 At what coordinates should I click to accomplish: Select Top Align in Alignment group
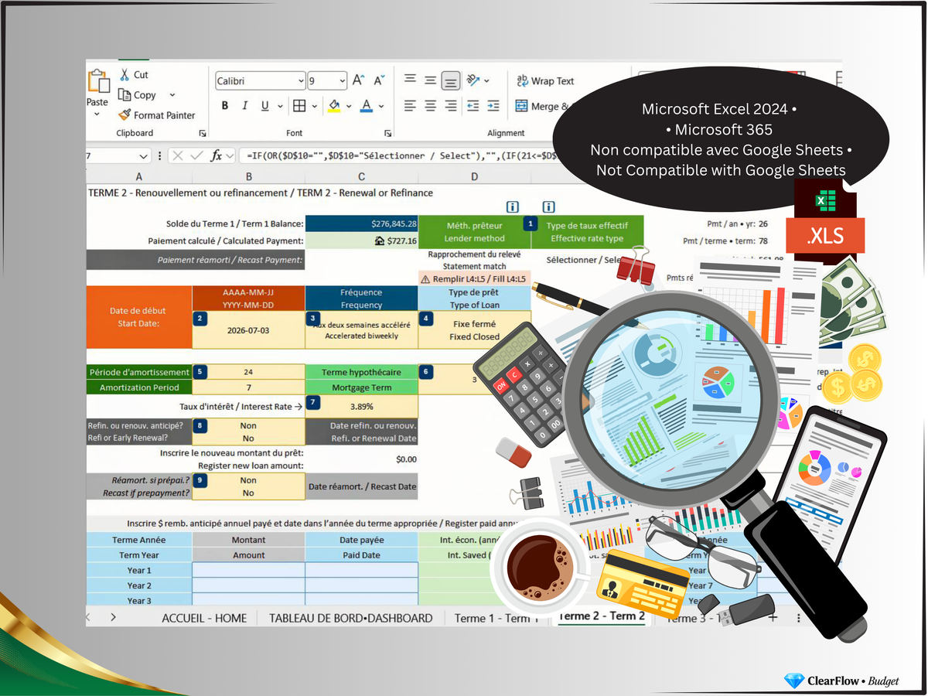410,80
